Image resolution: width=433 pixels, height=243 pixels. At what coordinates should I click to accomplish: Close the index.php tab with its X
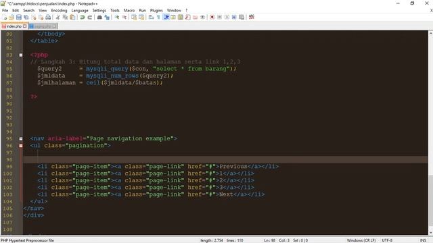[x=25, y=26]
